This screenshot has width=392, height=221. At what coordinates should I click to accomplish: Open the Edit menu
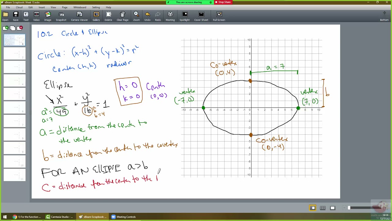point(31,7)
